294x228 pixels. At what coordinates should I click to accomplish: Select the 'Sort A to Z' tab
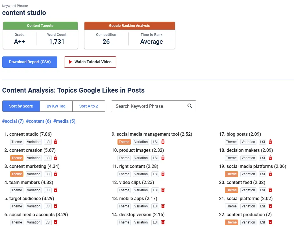tap(89, 106)
